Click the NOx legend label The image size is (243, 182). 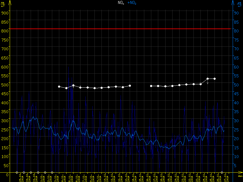(x=121, y=3)
